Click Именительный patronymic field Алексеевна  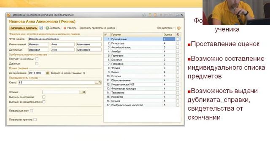coord(89,44)
